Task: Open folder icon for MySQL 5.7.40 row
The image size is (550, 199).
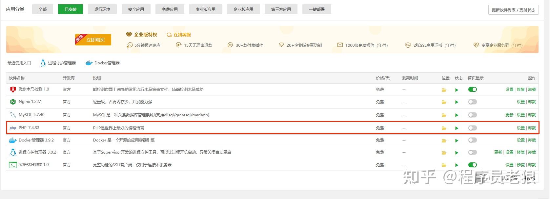Action: point(444,115)
